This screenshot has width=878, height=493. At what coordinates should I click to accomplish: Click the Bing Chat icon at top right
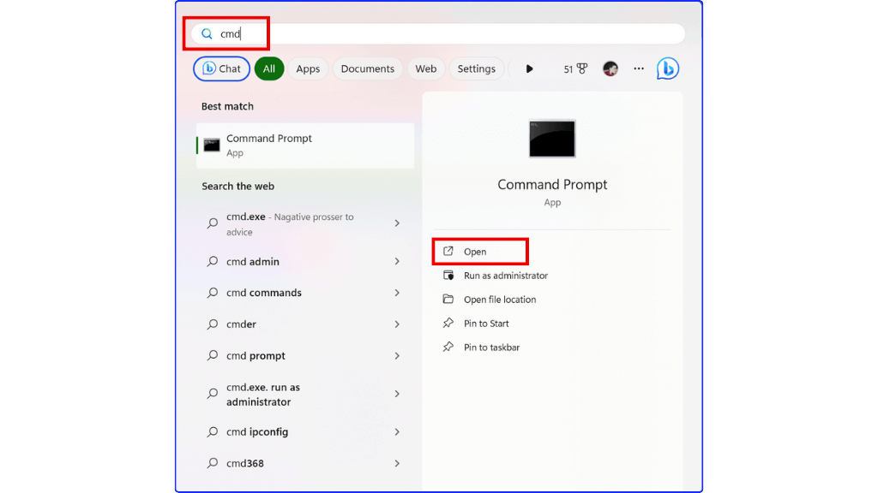click(x=668, y=68)
